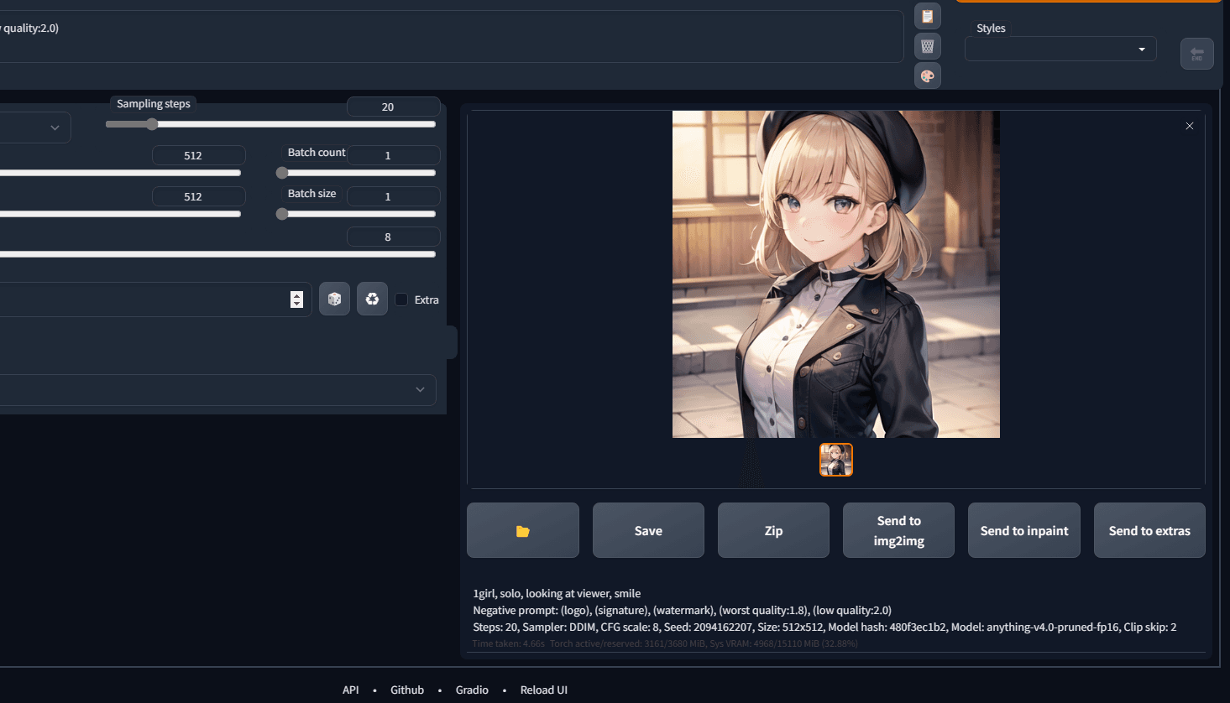
Task: Click the clipboard paste-prompt icon
Action: (927, 16)
